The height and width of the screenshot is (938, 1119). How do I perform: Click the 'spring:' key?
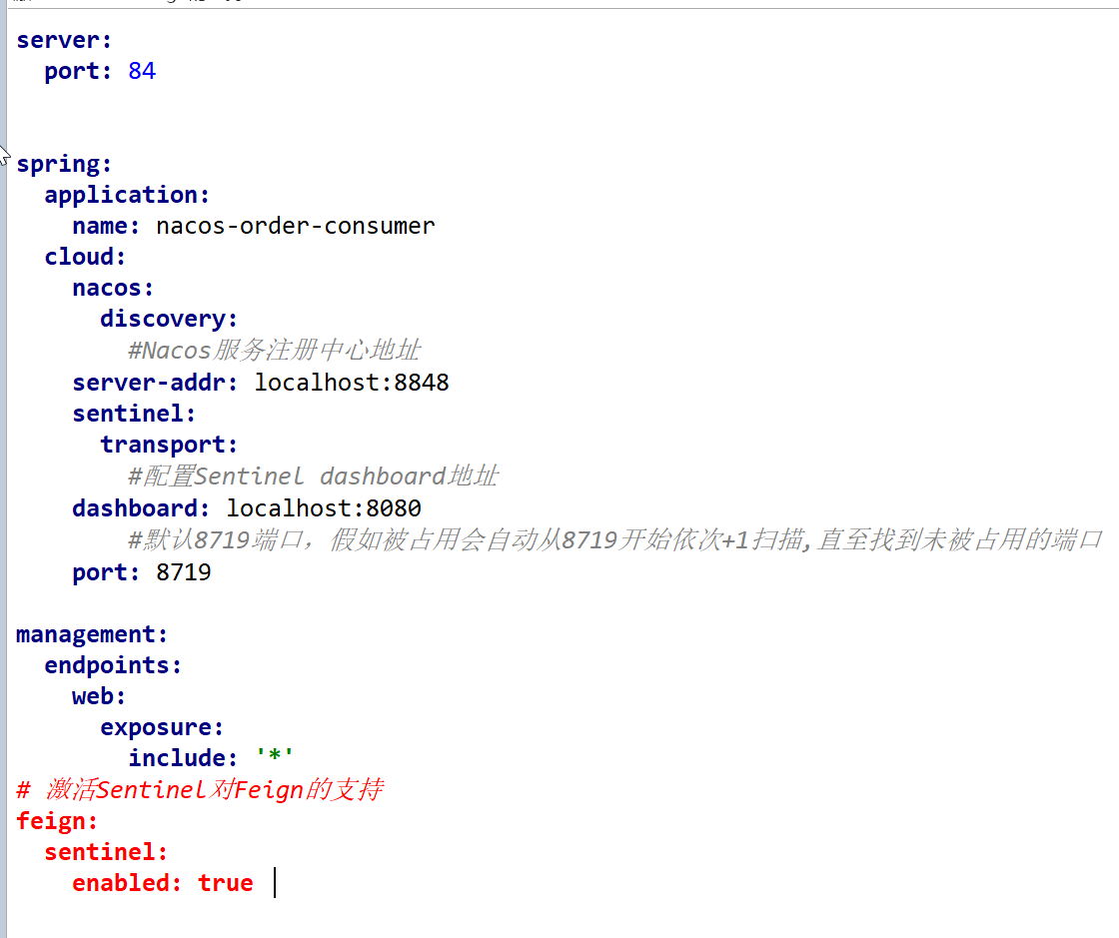coord(64,165)
